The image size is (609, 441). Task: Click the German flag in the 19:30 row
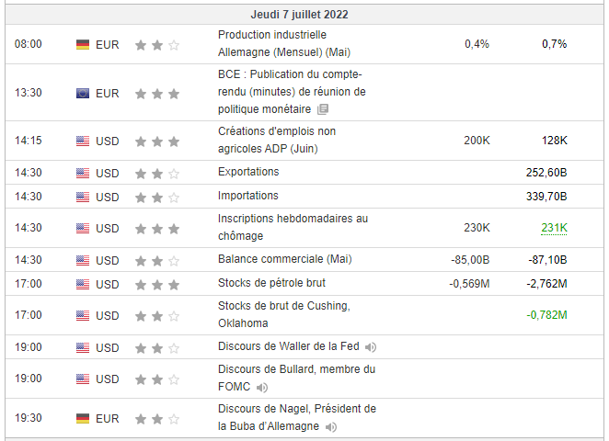(83, 418)
